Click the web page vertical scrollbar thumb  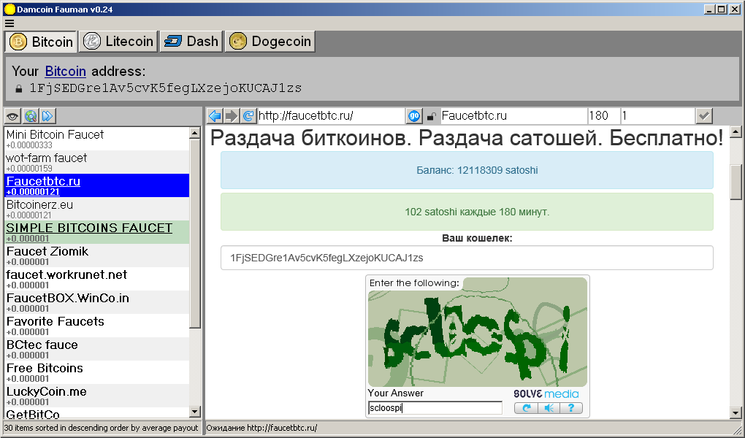click(736, 182)
